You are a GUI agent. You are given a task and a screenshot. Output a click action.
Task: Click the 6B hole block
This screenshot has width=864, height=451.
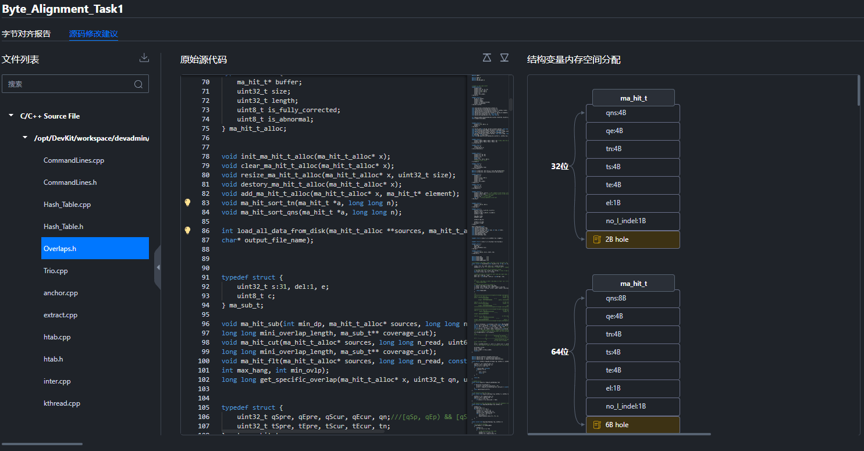coord(633,425)
